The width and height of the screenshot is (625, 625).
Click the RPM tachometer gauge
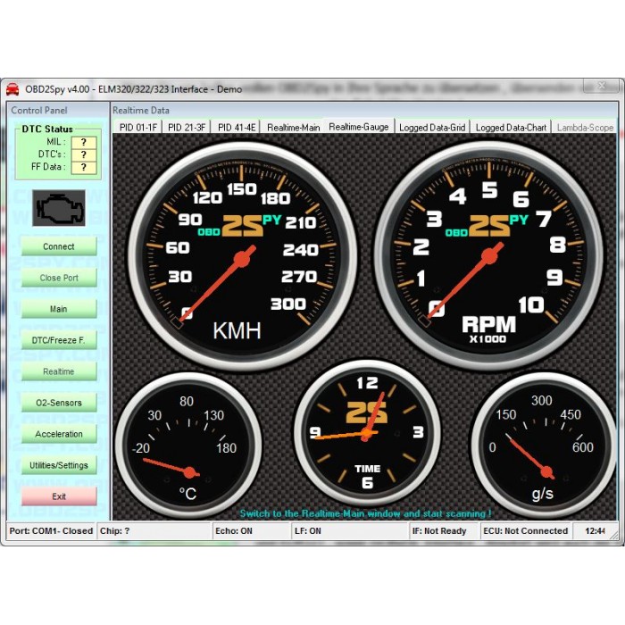tap(487, 254)
